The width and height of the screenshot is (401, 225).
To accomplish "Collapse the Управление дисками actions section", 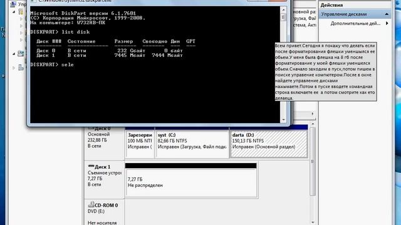I will click(387, 14).
